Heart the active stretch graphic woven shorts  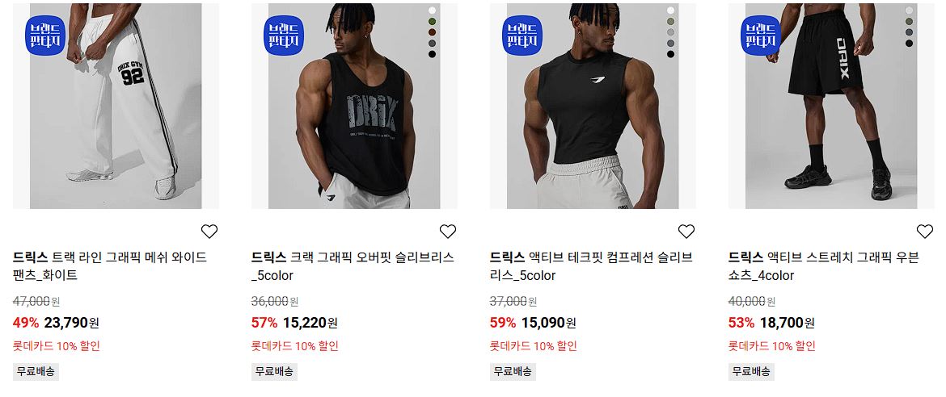click(x=925, y=232)
